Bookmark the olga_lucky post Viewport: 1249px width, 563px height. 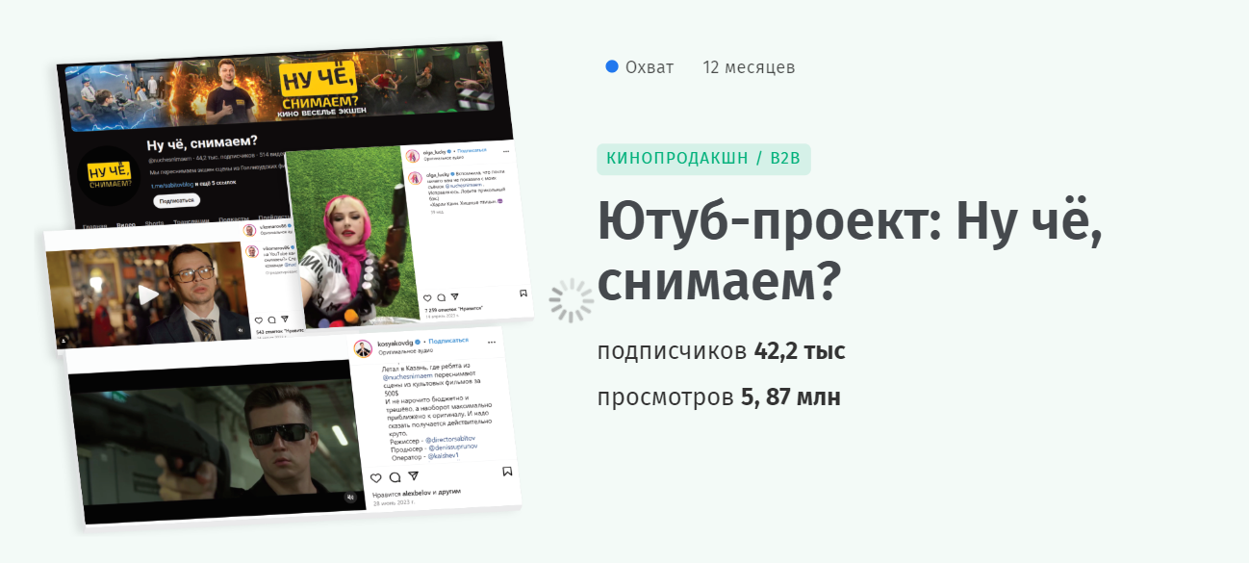523,293
